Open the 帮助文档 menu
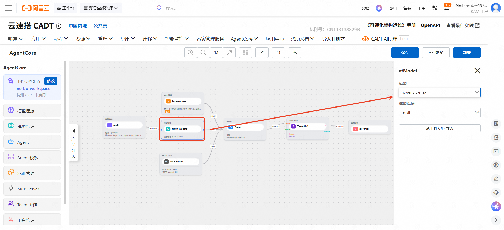 click(302, 39)
